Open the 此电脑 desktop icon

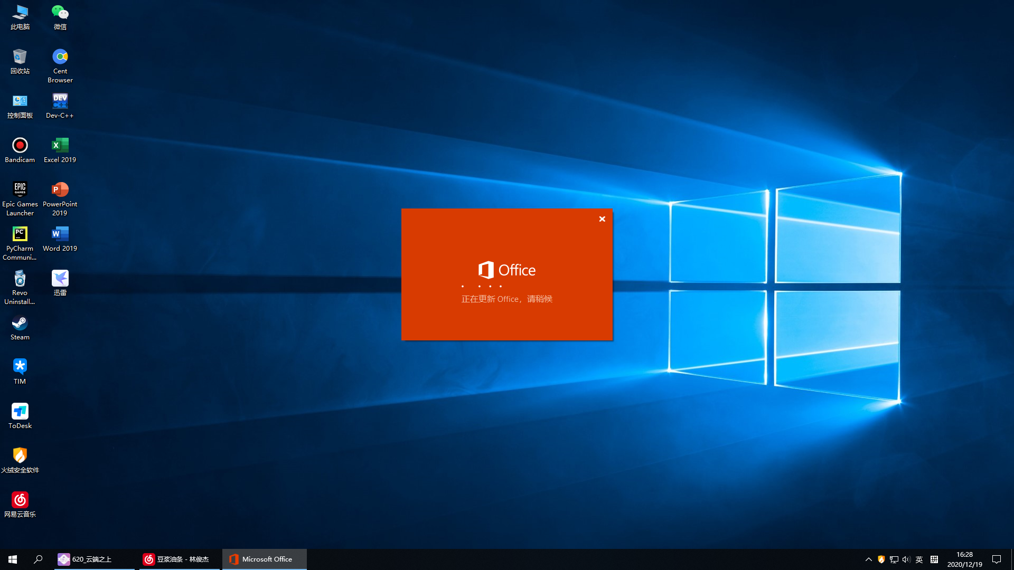point(20,17)
